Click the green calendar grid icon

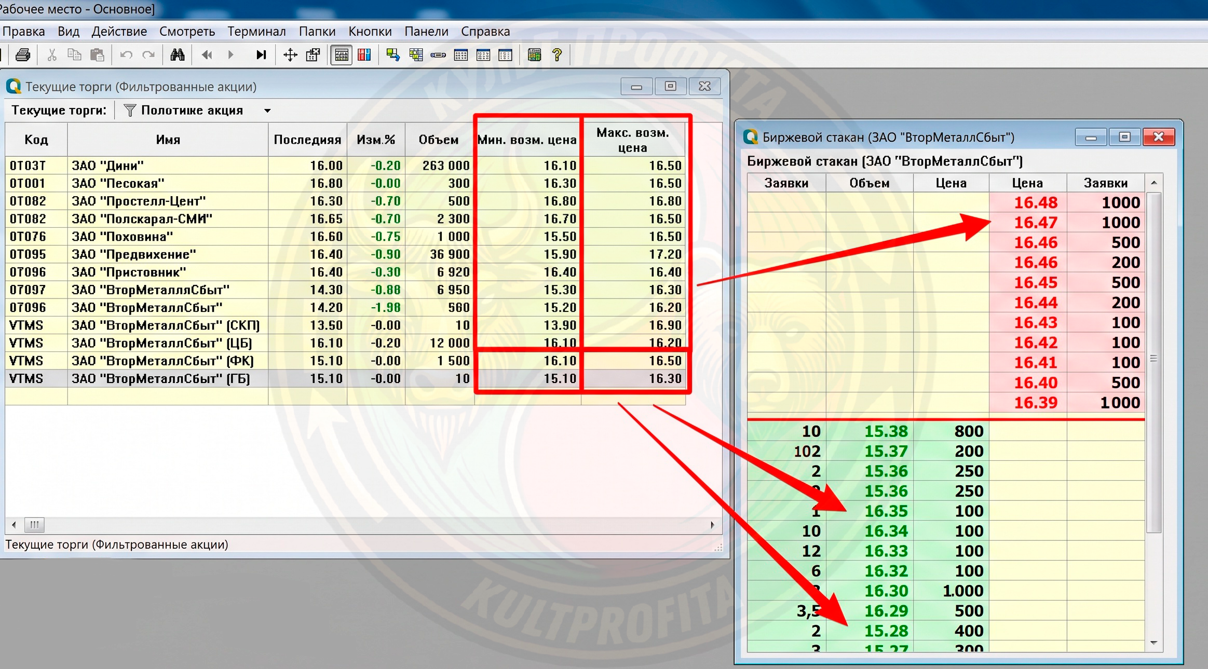pos(534,54)
